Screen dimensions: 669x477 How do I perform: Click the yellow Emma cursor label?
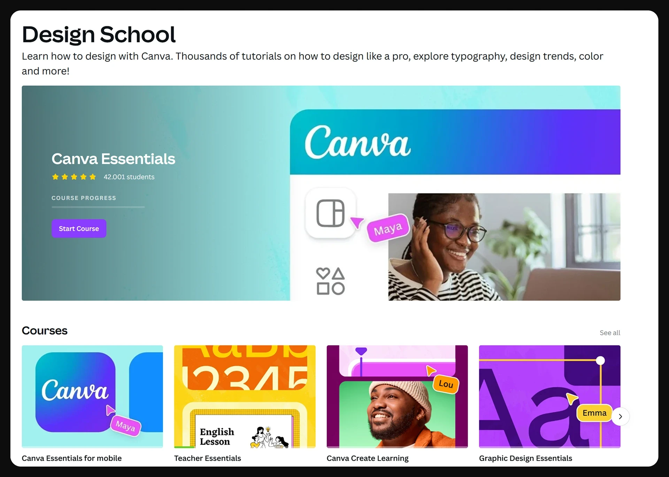[594, 413]
